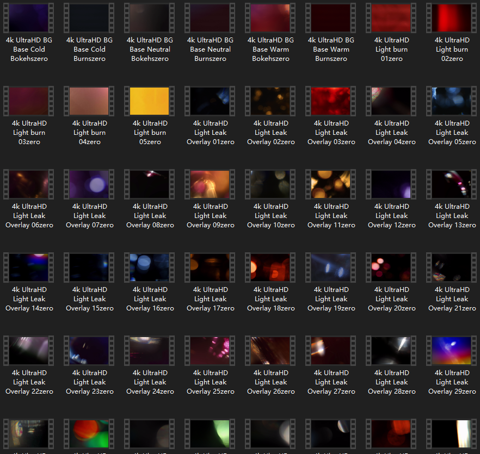The image size is (480, 454).
Task: Select Light Leak Overlay 01zero thumbnail
Action: (210, 101)
